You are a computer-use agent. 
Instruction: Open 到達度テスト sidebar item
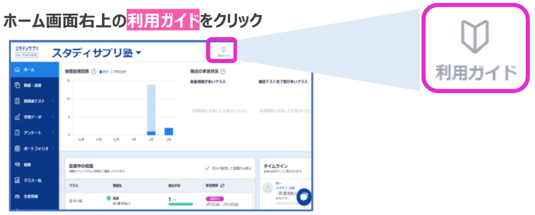click(35, 101)
